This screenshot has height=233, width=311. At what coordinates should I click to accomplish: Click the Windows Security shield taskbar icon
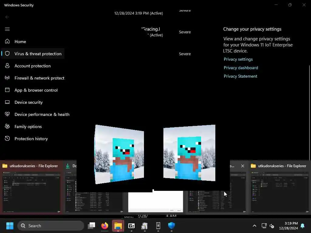[171, 226]
